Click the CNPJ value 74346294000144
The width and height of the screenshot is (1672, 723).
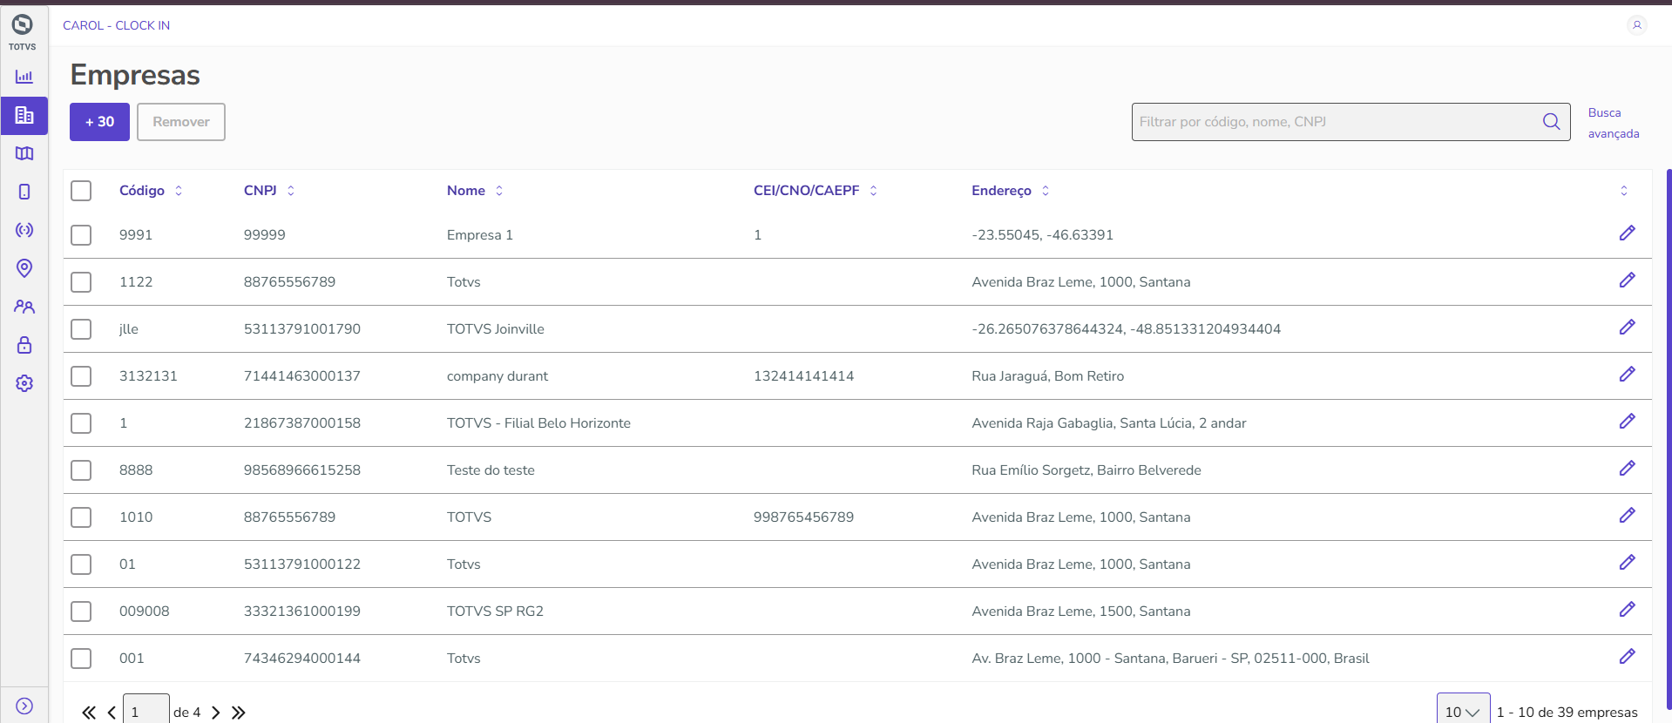302,659
